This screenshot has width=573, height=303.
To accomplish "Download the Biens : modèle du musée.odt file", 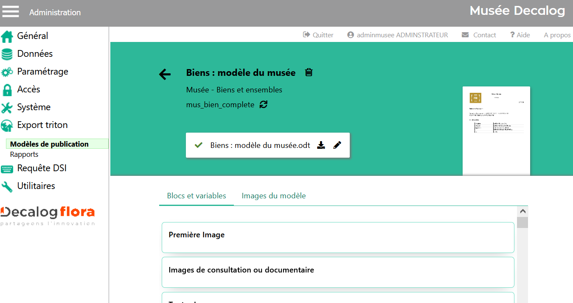I will coord(321,145).
